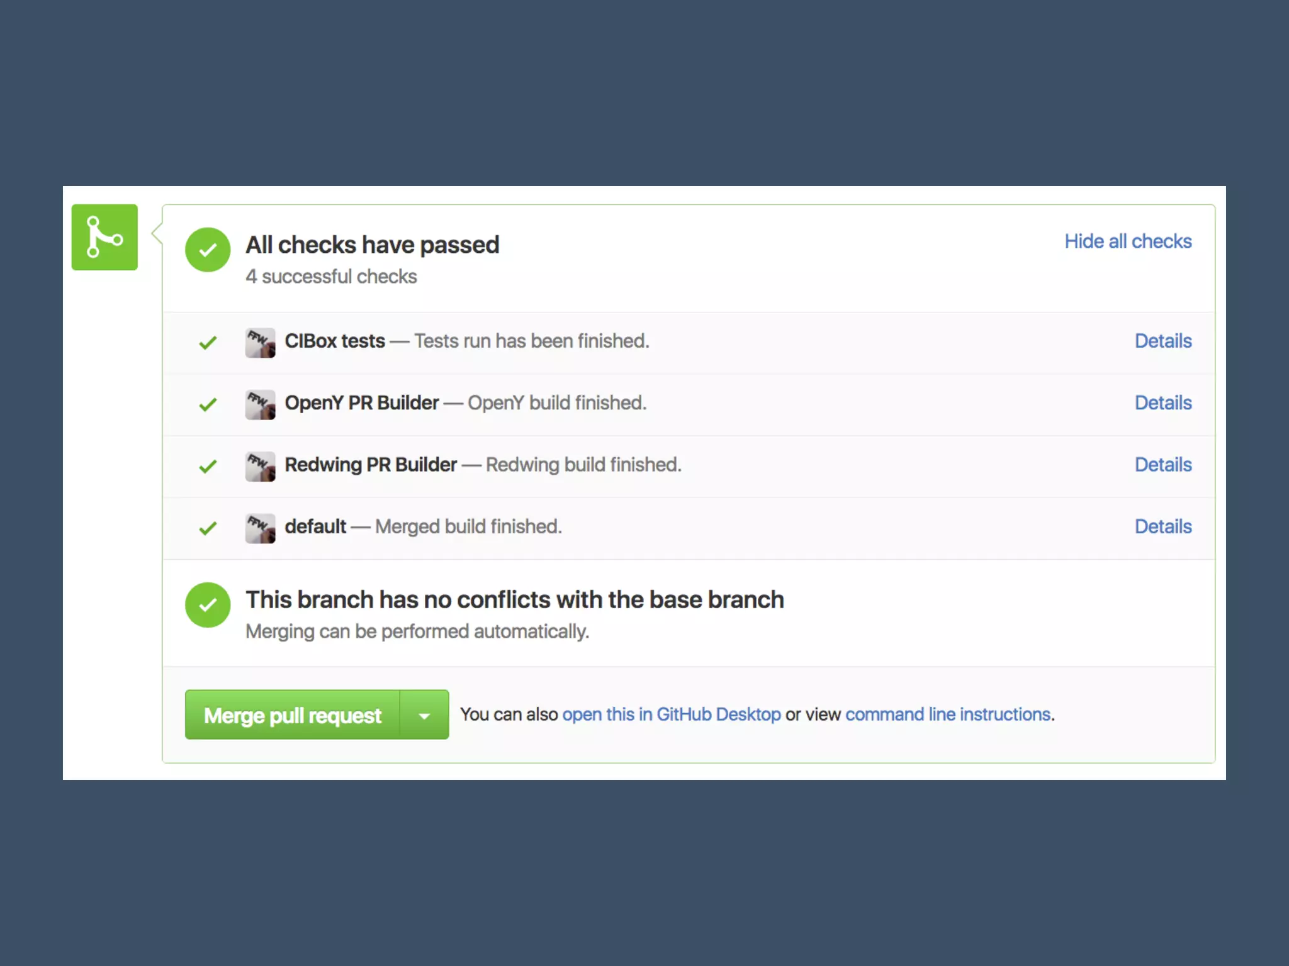Click the small green checkmark for CIBox tests

208,343
